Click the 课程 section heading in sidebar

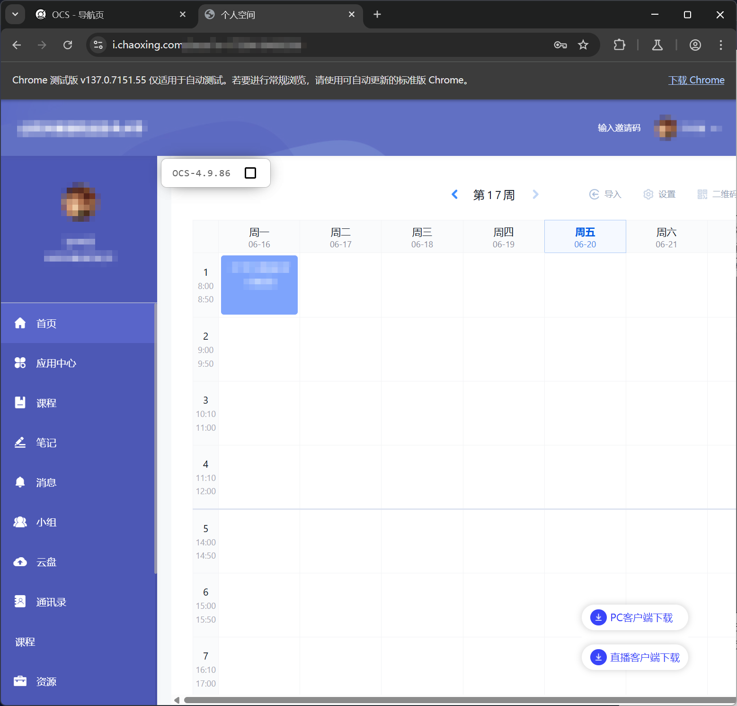(25, 642)
